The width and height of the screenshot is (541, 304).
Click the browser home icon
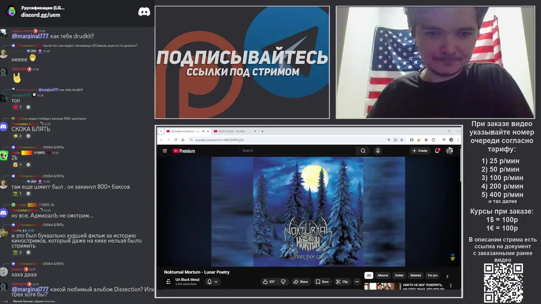pyautogui.click(x=183, y=140)
